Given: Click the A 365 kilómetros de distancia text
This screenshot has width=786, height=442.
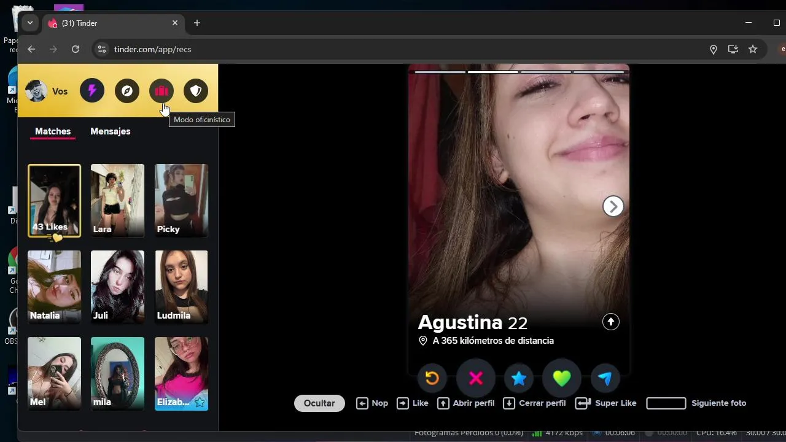Looking at the screenshot, I should pos(493,341).
